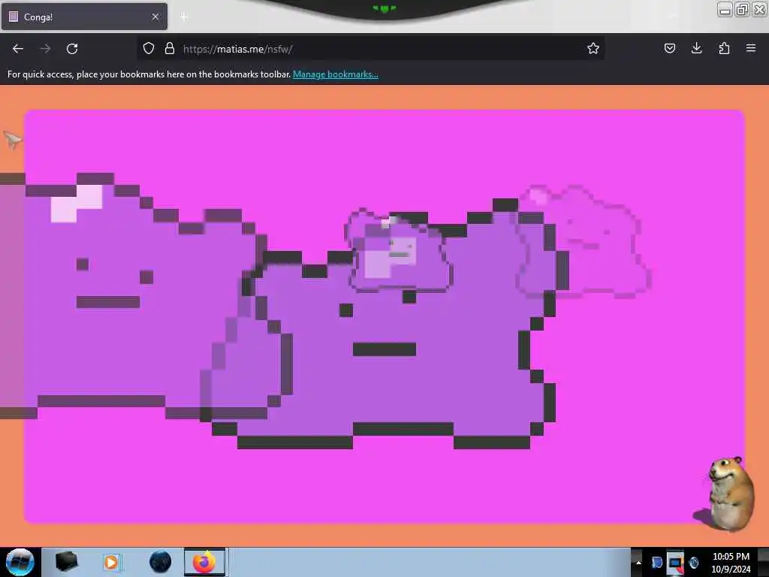The height and width of the screenshot is (577, 769).
Task: Show hidden system tray icons
Action: coord(638,562)
